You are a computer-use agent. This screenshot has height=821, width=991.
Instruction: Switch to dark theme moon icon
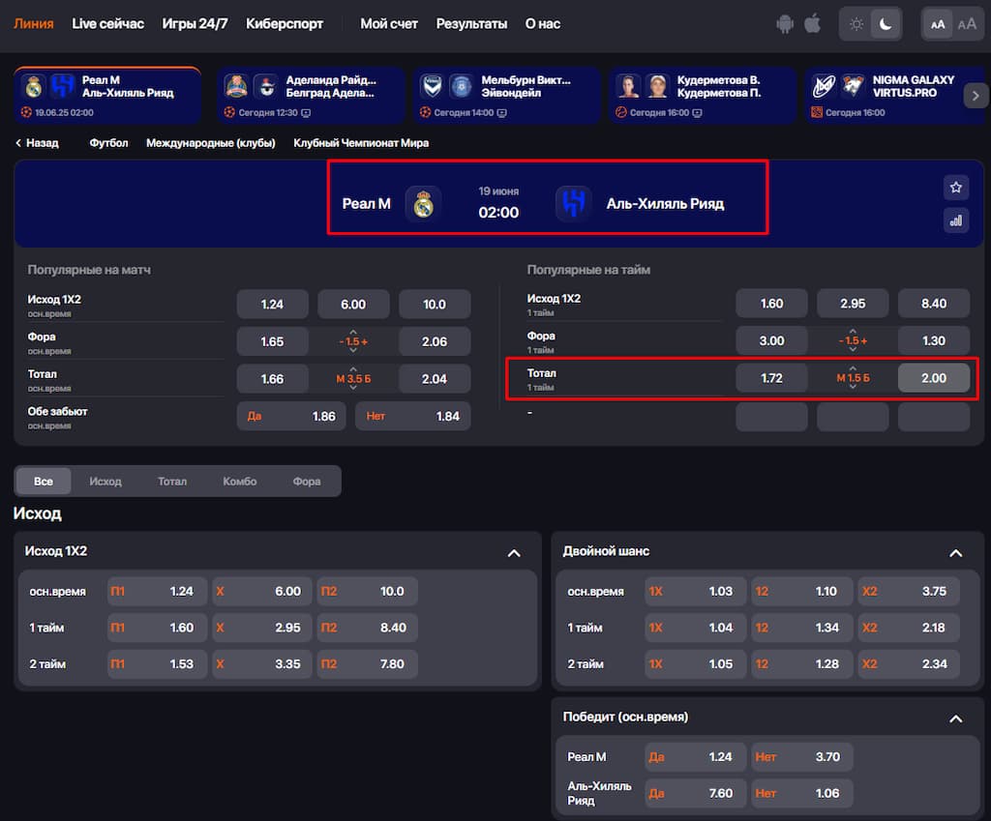[x=886, y=24]
